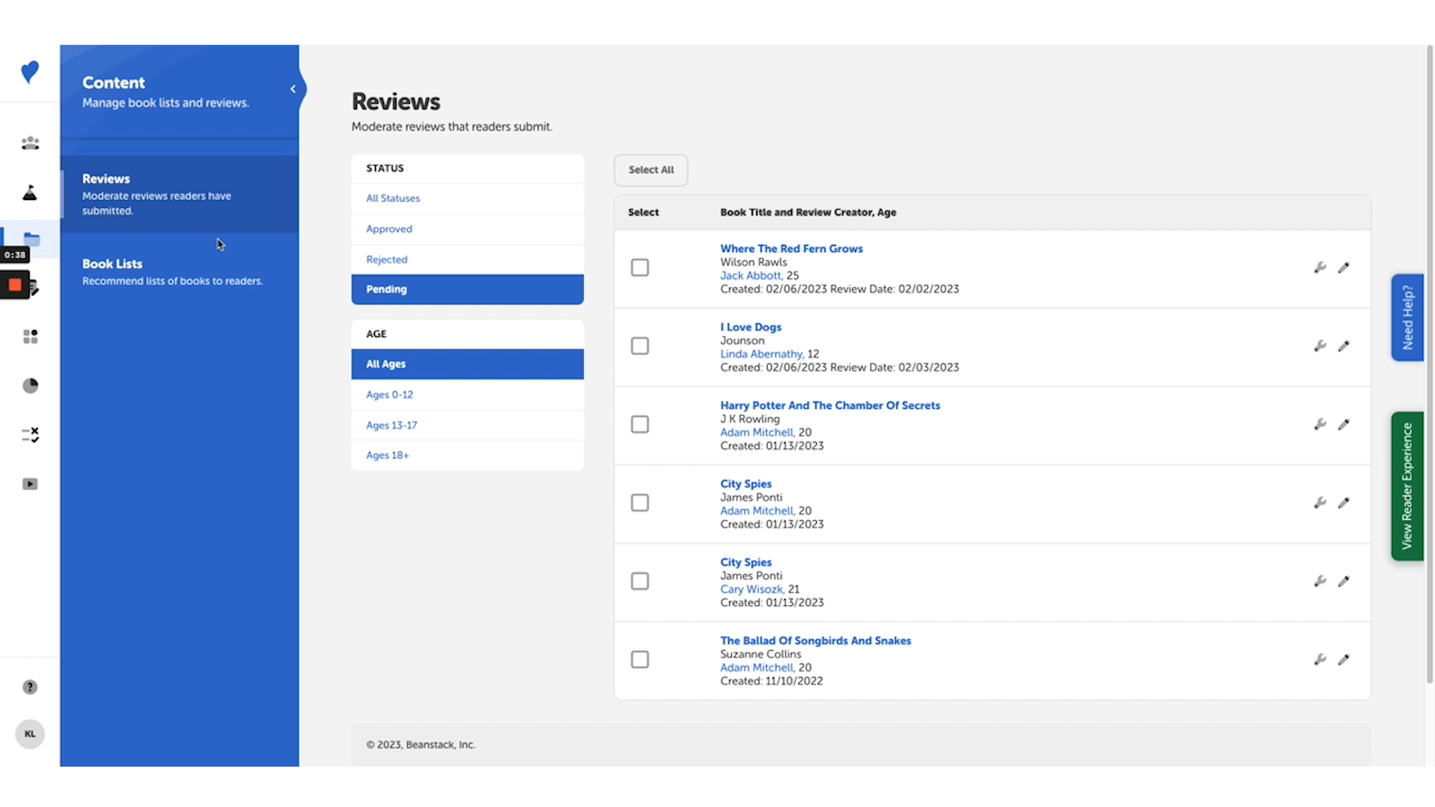Filter by Ages 13-17 age group
Viewport: 1435px width, 807px height.
pyautogui.click(x=391, y=424)
